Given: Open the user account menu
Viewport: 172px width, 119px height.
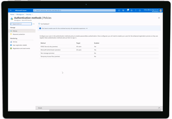Looking at the screenshot, I should pos(153,10).
